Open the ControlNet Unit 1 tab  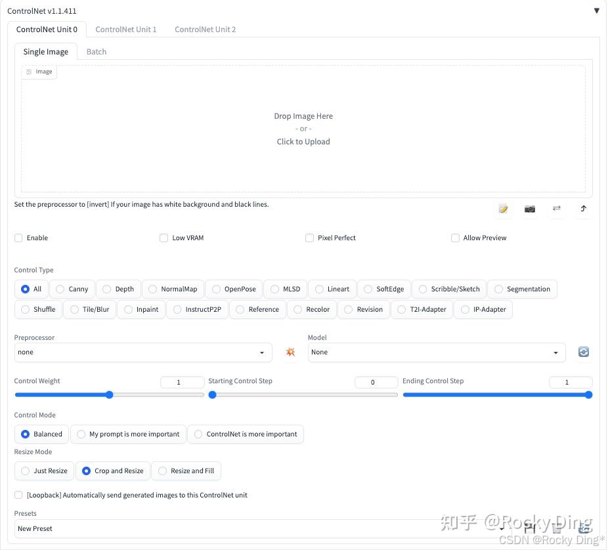coord(125,30)
